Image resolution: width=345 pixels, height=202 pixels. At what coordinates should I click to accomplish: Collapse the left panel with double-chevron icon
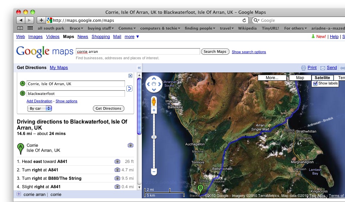139,68
